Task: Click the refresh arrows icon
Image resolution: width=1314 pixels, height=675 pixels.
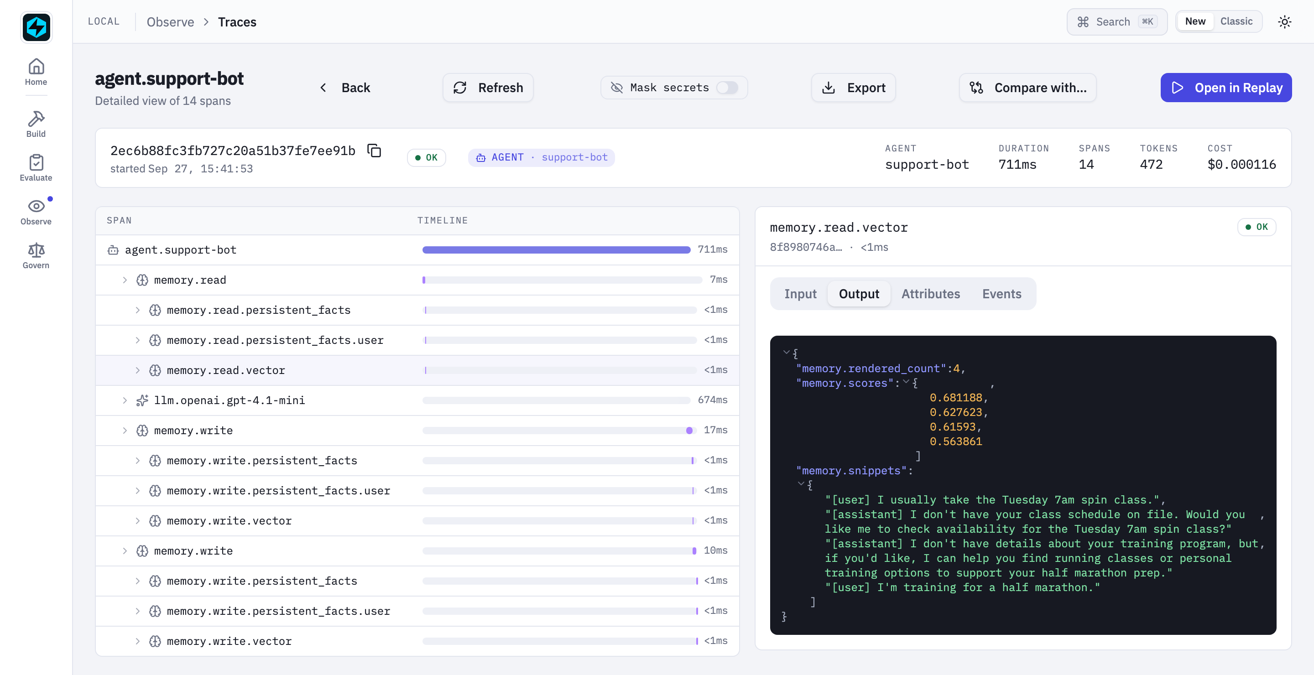Action: pos(459,88)
